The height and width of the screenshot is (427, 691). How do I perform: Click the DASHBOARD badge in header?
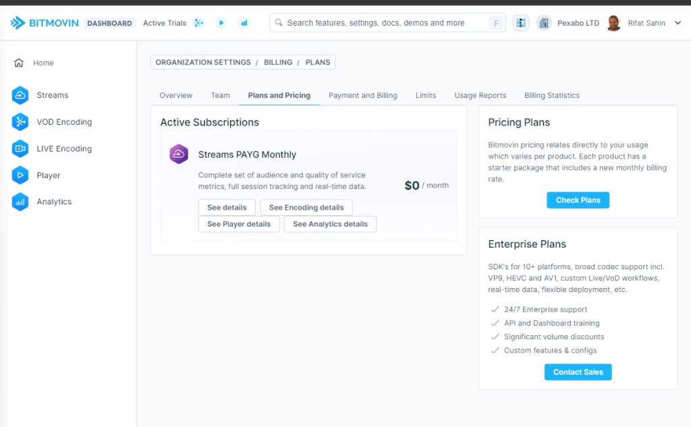[x=110, y=23]
